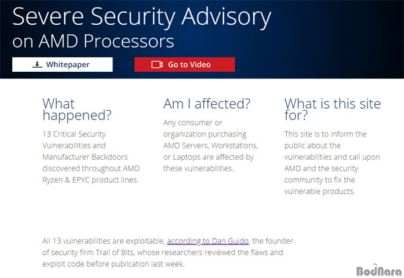Click the '13 Critical Security Vulnerabilities' paragraph
404x278 pixels.
[x=91, y=157]
